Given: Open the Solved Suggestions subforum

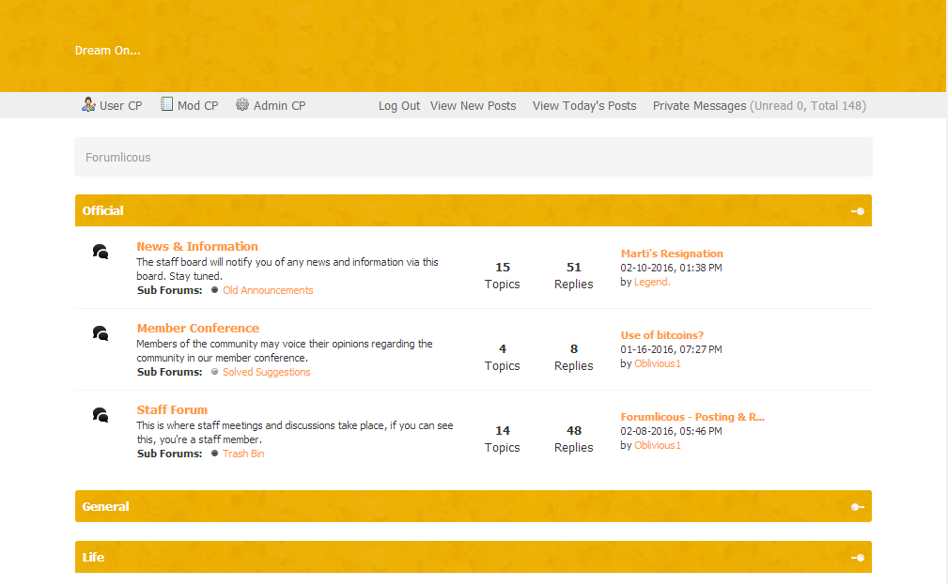Looking at the screenshot, I should pos(266,372).
